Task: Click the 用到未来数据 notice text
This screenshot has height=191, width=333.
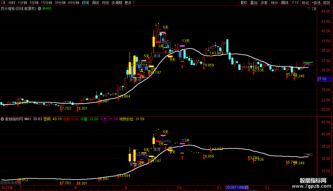Action: (11, 183)
